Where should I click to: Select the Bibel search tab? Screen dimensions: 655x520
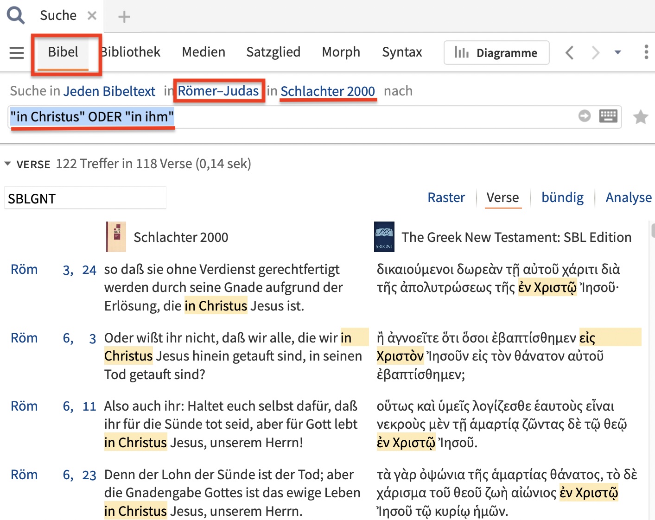pyautogui.click(x=63, y=52)
